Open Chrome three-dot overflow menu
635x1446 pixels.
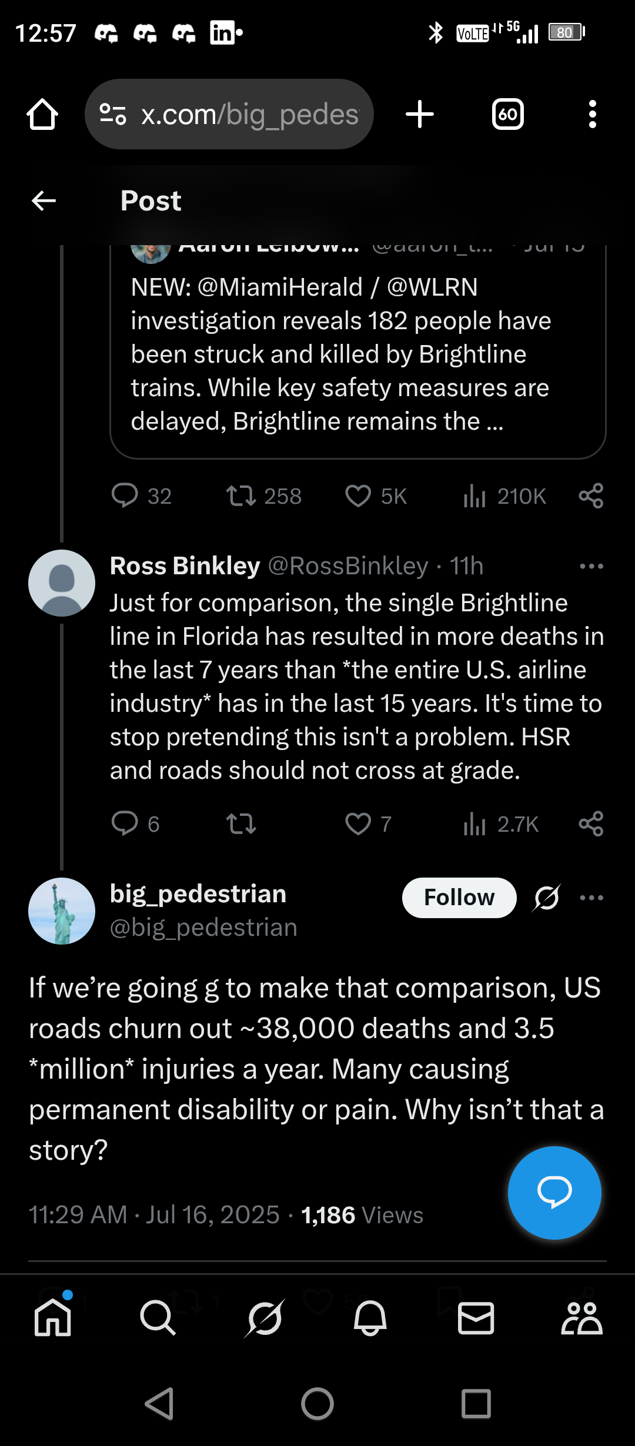tap(592, 114)
